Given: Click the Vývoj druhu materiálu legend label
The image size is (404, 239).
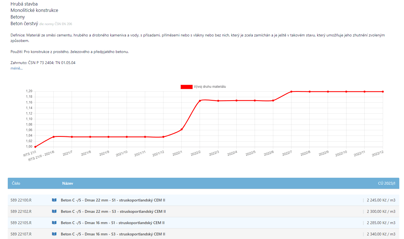Looking at the screenshot, I should coord(210,87).
